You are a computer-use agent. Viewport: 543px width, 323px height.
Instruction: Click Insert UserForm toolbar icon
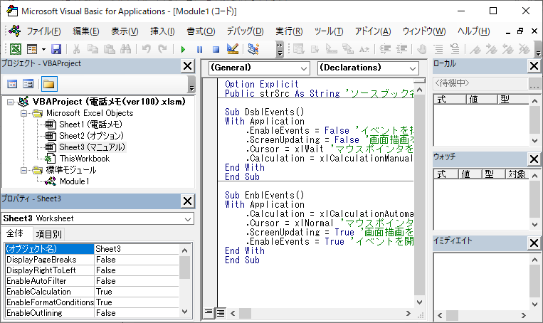coord(32,49)
